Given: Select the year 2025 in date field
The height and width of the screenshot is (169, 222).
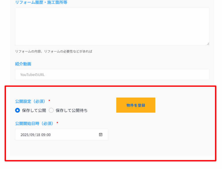Looking at the screenshot, I should 24,135.
